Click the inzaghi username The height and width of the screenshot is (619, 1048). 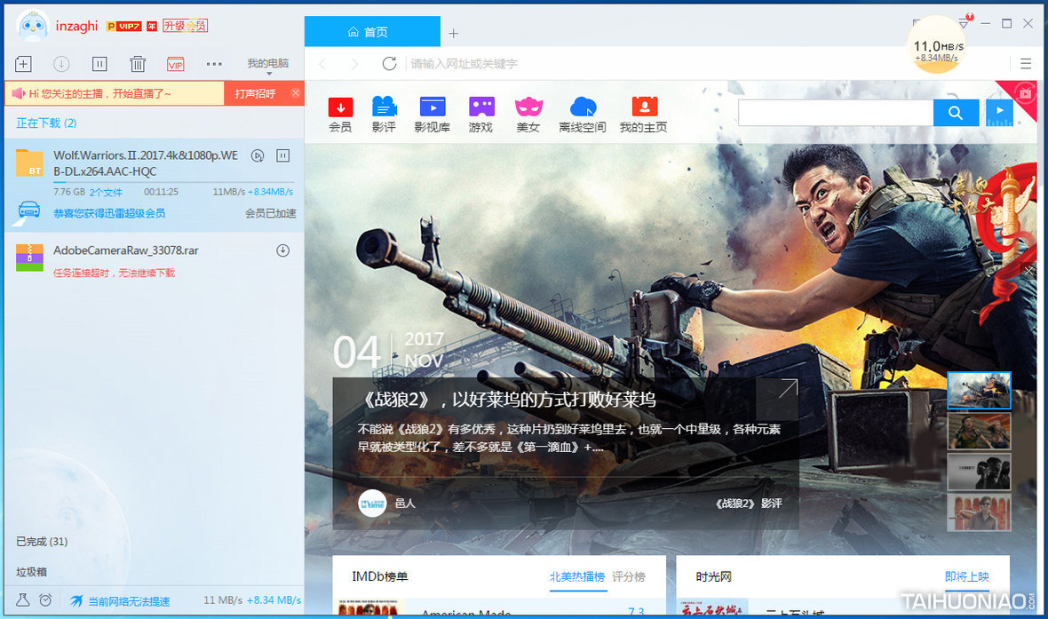pyautogui.click(x=76, y=26)
